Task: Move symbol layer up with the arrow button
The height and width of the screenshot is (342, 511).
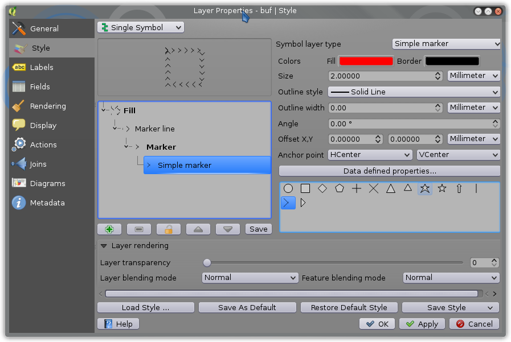Action: 198,229
